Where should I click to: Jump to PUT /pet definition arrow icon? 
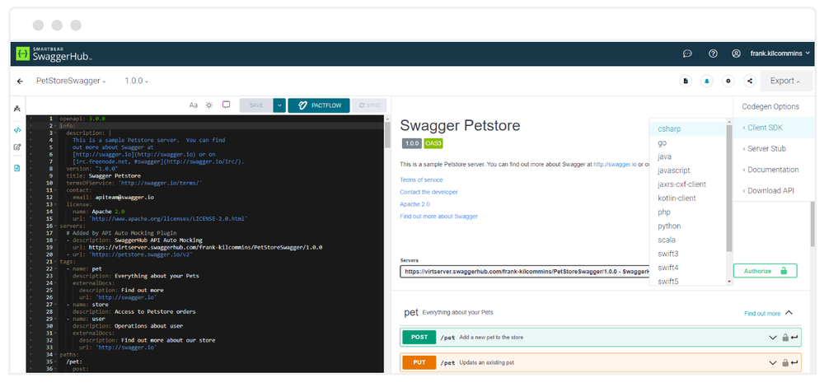(x=794, y=363)
